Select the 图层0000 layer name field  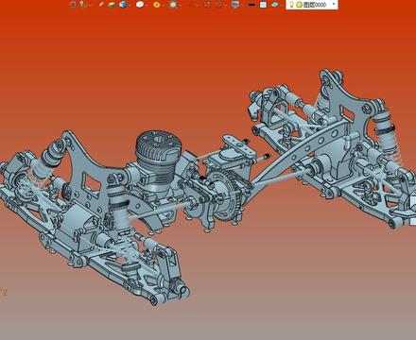315,5
